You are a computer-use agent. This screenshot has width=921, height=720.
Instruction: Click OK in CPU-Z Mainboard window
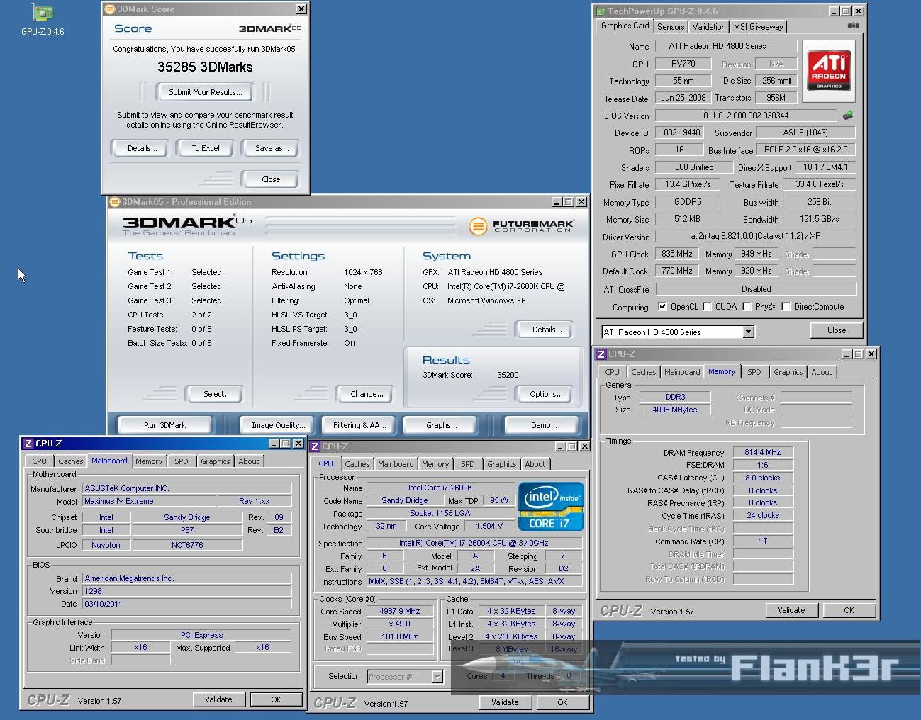(x=276, y=699)
